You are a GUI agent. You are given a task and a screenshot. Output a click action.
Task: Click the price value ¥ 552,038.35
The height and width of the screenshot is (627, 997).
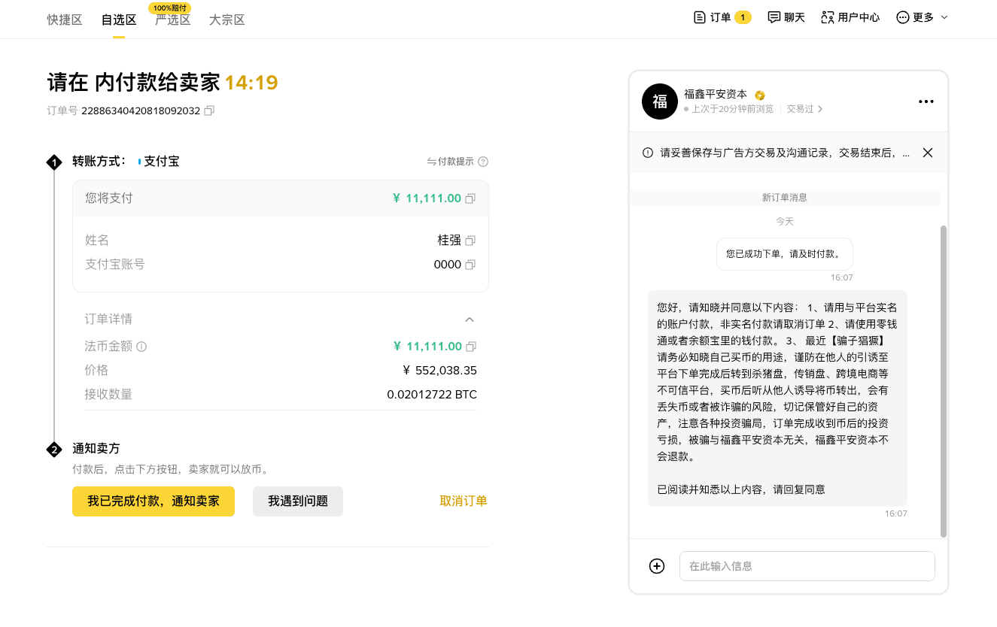[x=439, y=371]
